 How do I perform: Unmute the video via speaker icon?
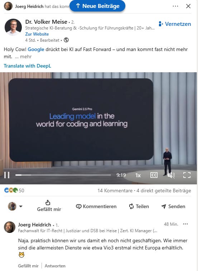tap(171, 175)
